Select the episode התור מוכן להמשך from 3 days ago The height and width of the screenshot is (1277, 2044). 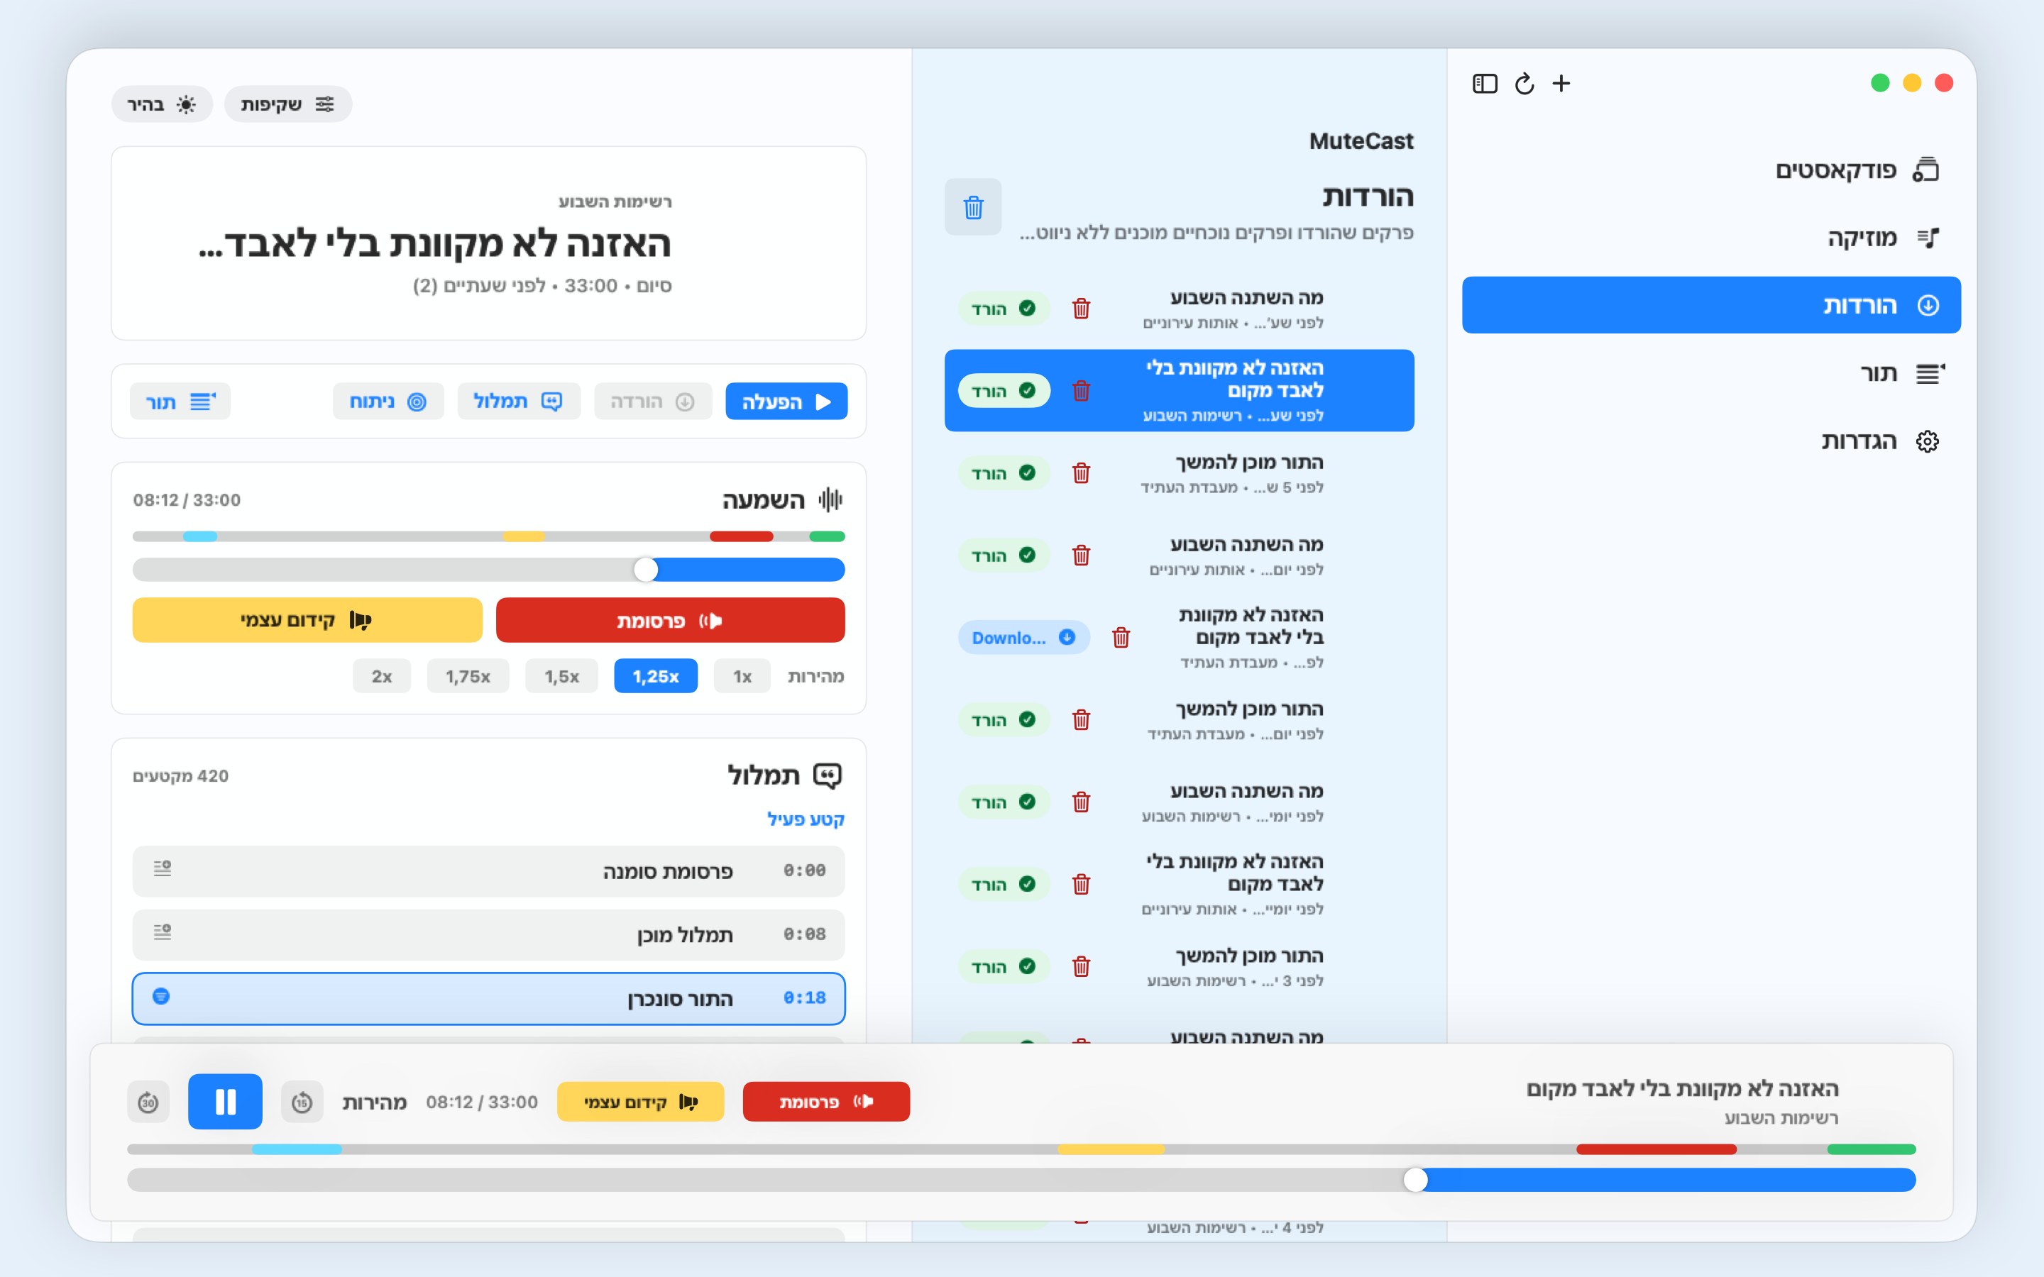[1179, 966]
